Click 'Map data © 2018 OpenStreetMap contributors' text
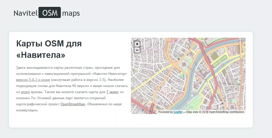This screenshot has width=272, height=138. coord(215,112)
